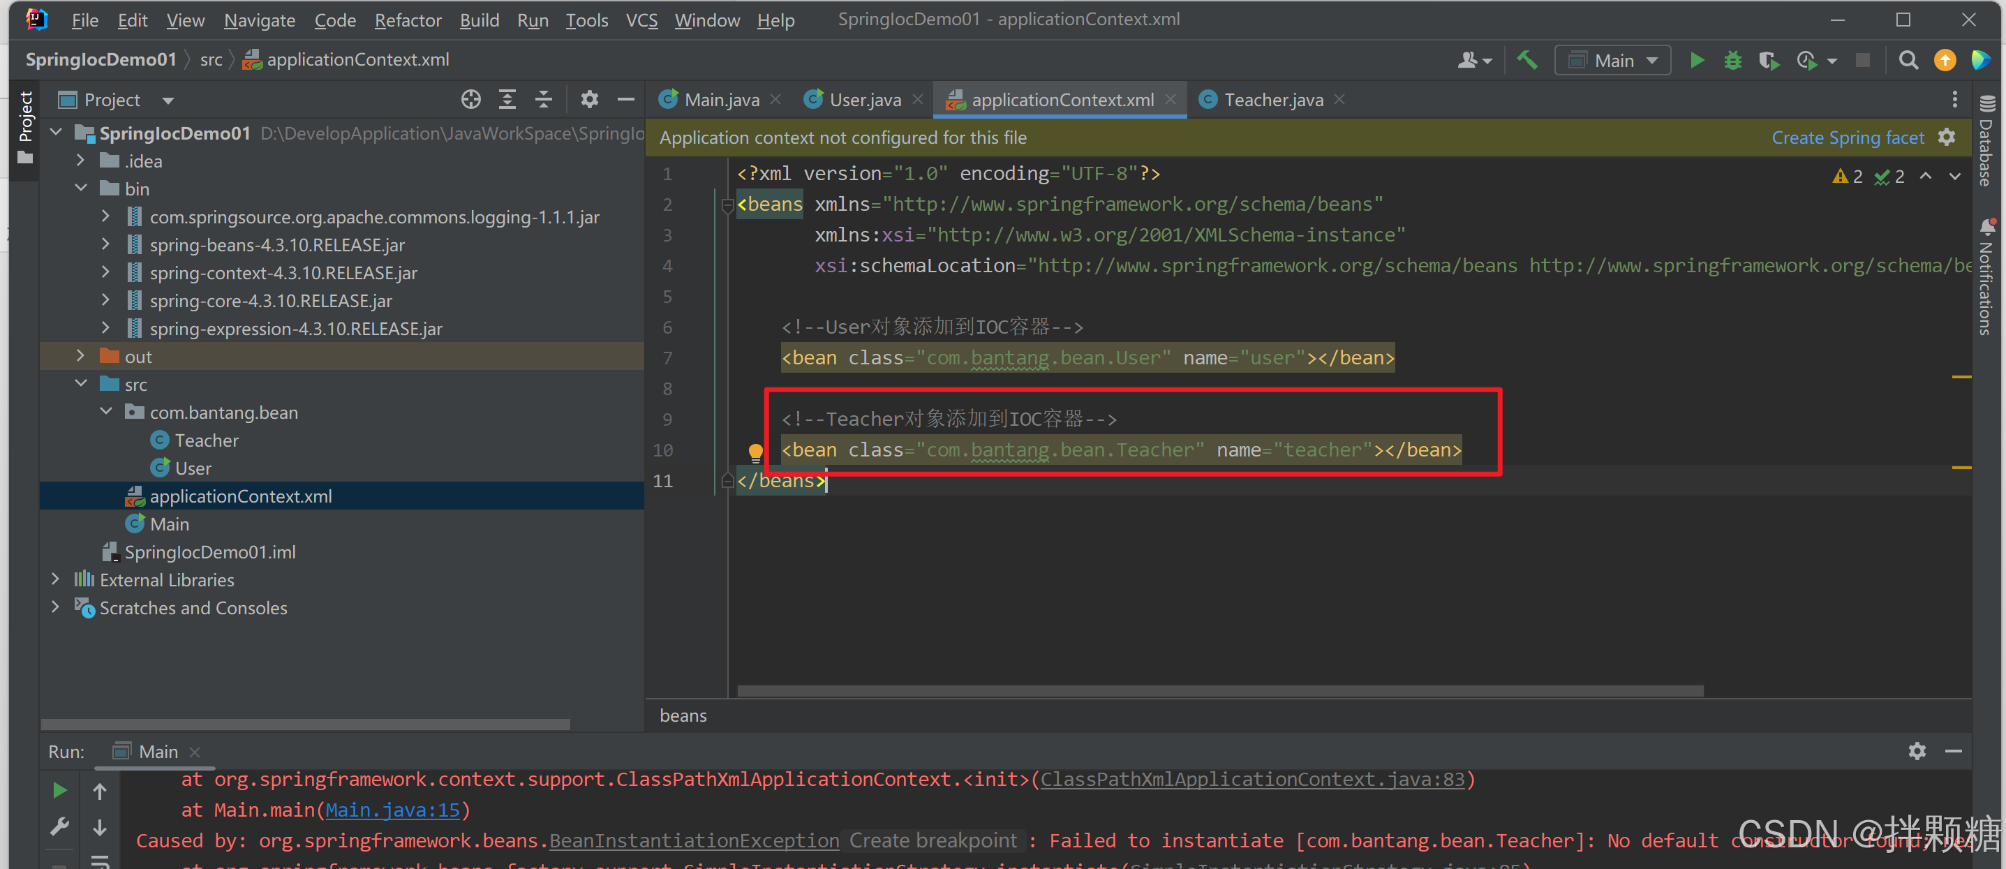Toggle the Database tool window side tab
2006x869 pixels.
coord(1986,140)
